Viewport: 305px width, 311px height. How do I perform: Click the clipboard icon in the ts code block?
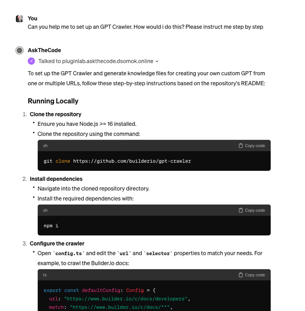click(x=241, y=275)
